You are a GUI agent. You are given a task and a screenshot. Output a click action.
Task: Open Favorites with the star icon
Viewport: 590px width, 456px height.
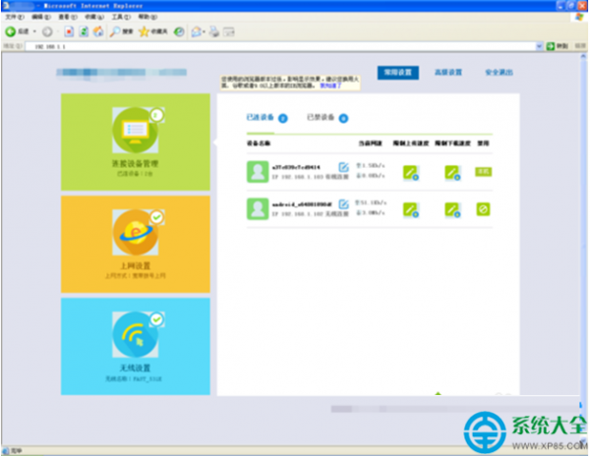click(144, 32)
